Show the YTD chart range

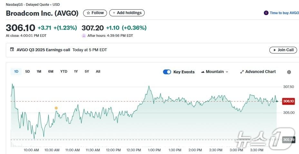[x=64, y=71]
